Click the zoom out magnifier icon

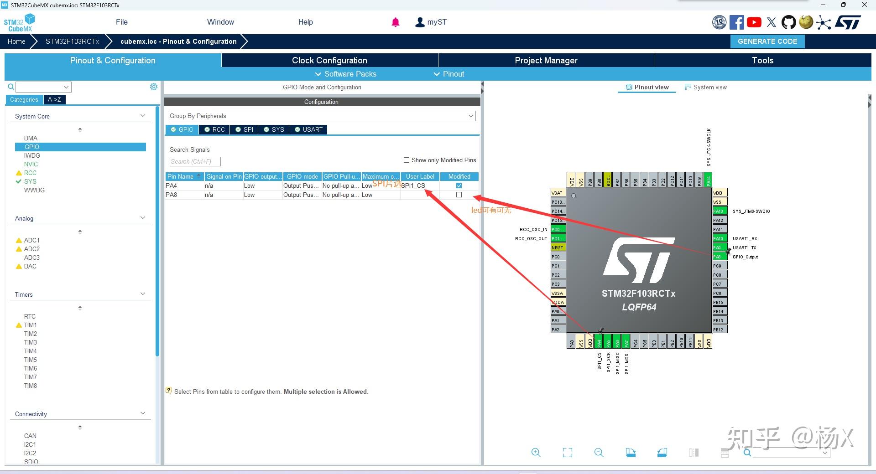[599, 453]
